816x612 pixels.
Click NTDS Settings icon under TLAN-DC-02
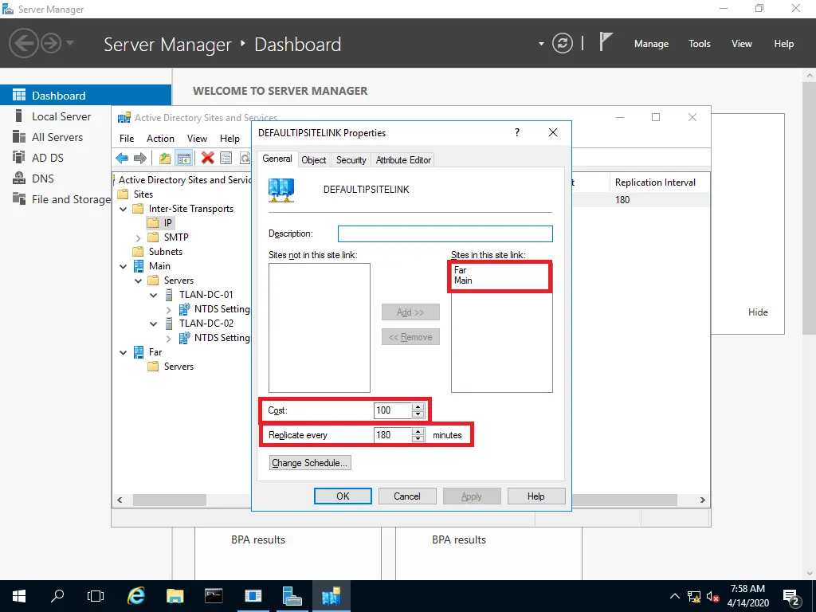point(184,338)
